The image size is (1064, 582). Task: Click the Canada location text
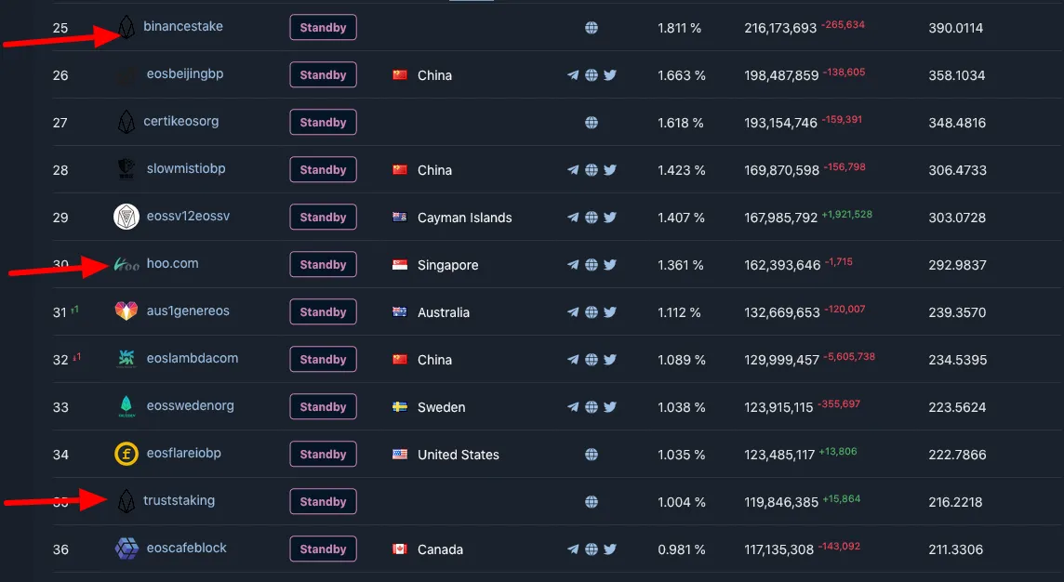(x=440, y=549)
